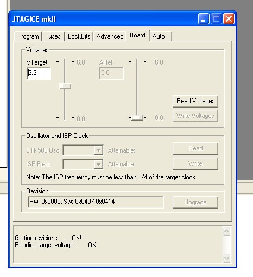This screenshot has width=253, height=277.
Task: Click the ISP frequency note text
Action: pos(111,177)
